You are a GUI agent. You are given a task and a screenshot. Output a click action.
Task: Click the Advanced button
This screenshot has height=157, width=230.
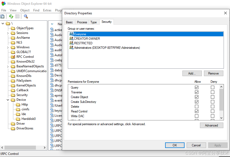(211, 125)
